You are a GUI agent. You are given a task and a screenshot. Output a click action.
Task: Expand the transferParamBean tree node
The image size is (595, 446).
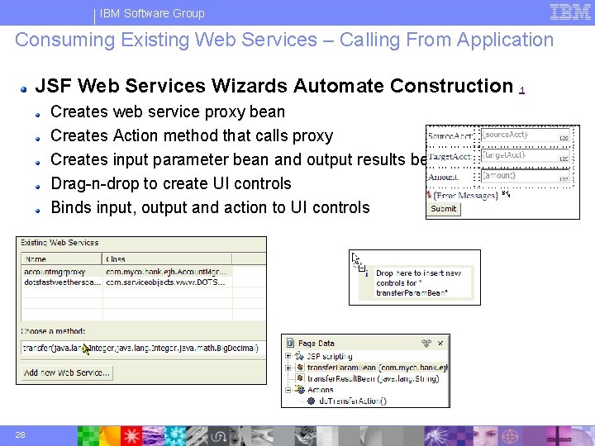point(288,368)
